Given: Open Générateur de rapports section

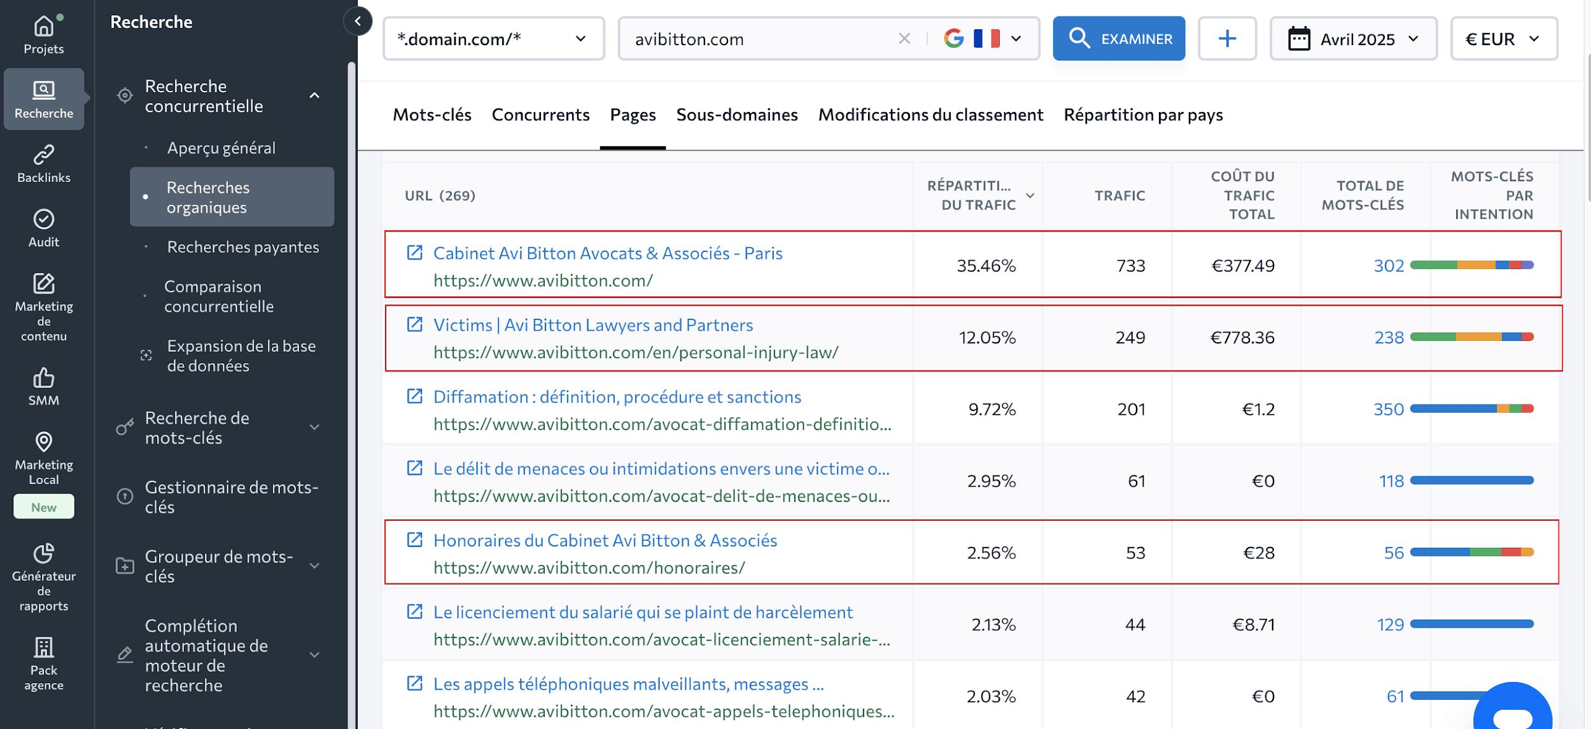Looking at the screenshot, I should [43, 577].
